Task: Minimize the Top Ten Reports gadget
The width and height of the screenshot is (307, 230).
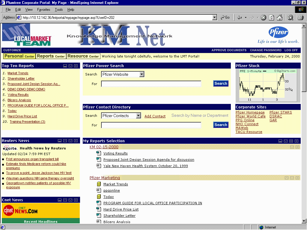Action: [x=65, y=66]
